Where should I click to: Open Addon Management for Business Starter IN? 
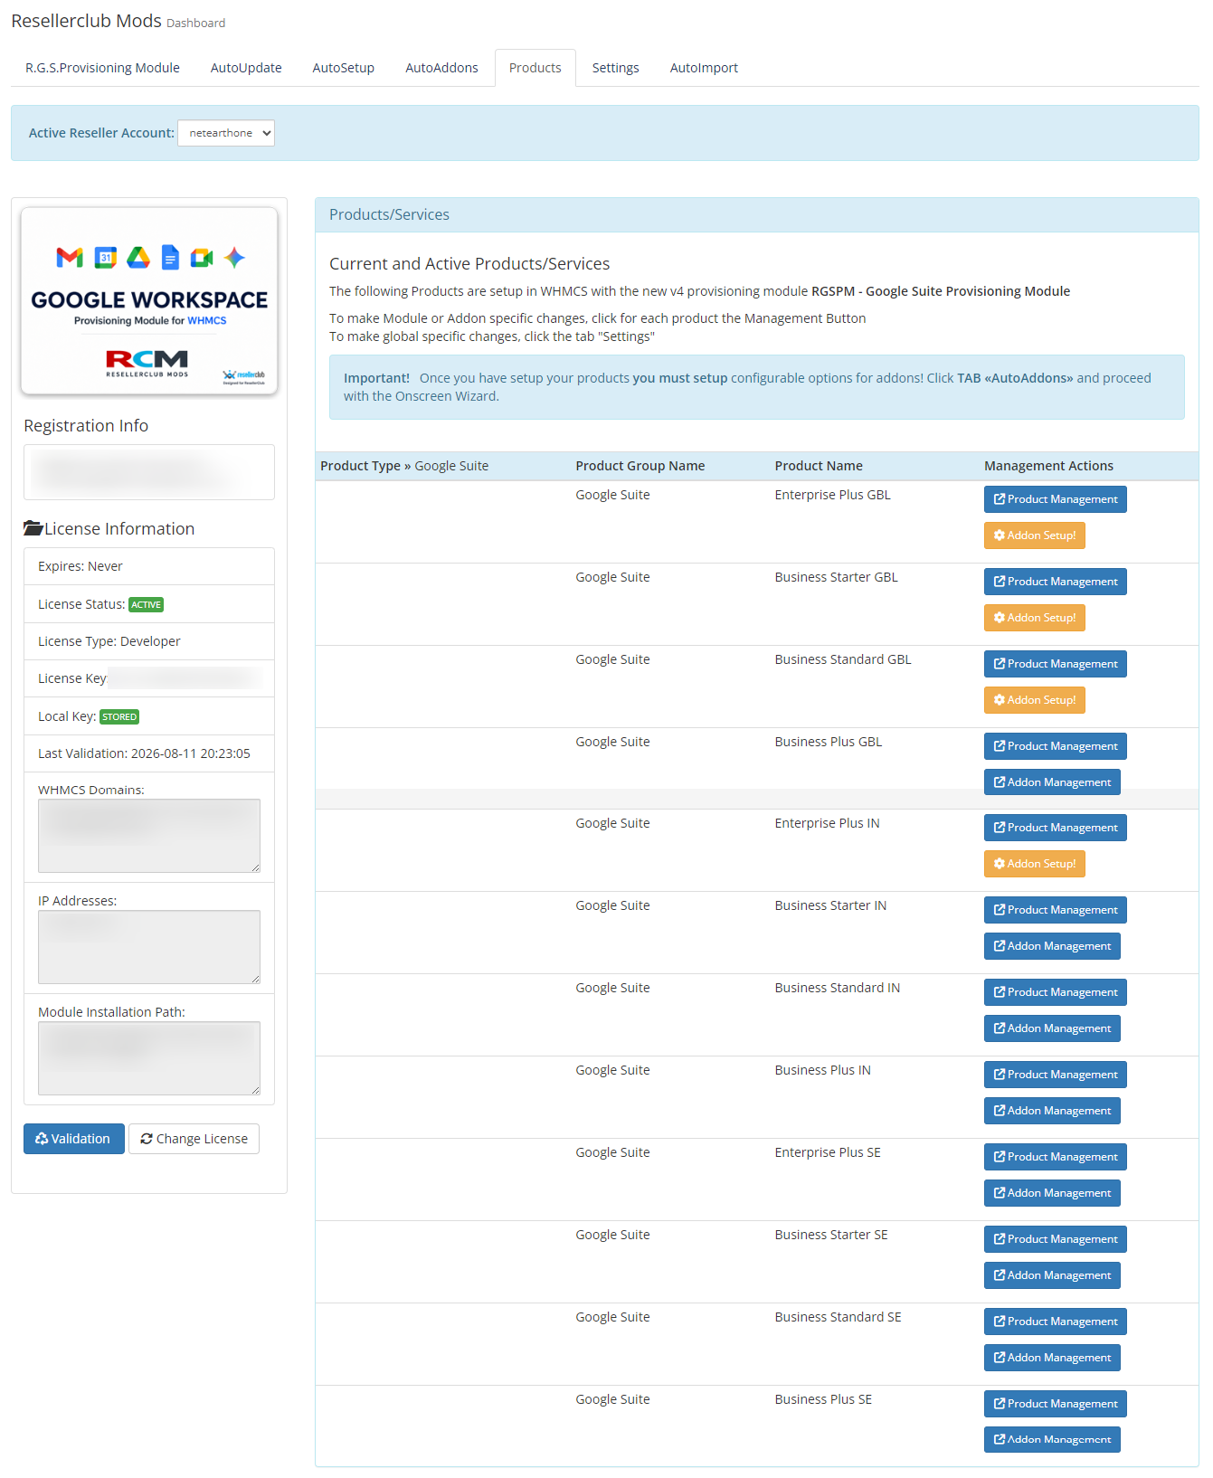1052,946
